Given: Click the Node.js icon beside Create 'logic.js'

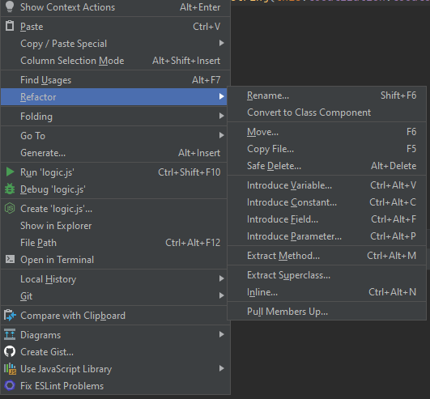Looking at the screenshot, I should point(10,208).
